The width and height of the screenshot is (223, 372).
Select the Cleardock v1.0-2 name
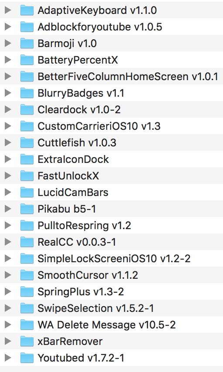[79, 110]
